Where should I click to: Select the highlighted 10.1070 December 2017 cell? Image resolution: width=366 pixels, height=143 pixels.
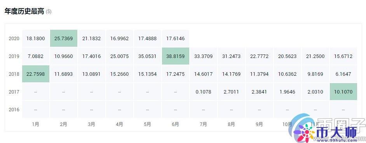click(343, 92)
